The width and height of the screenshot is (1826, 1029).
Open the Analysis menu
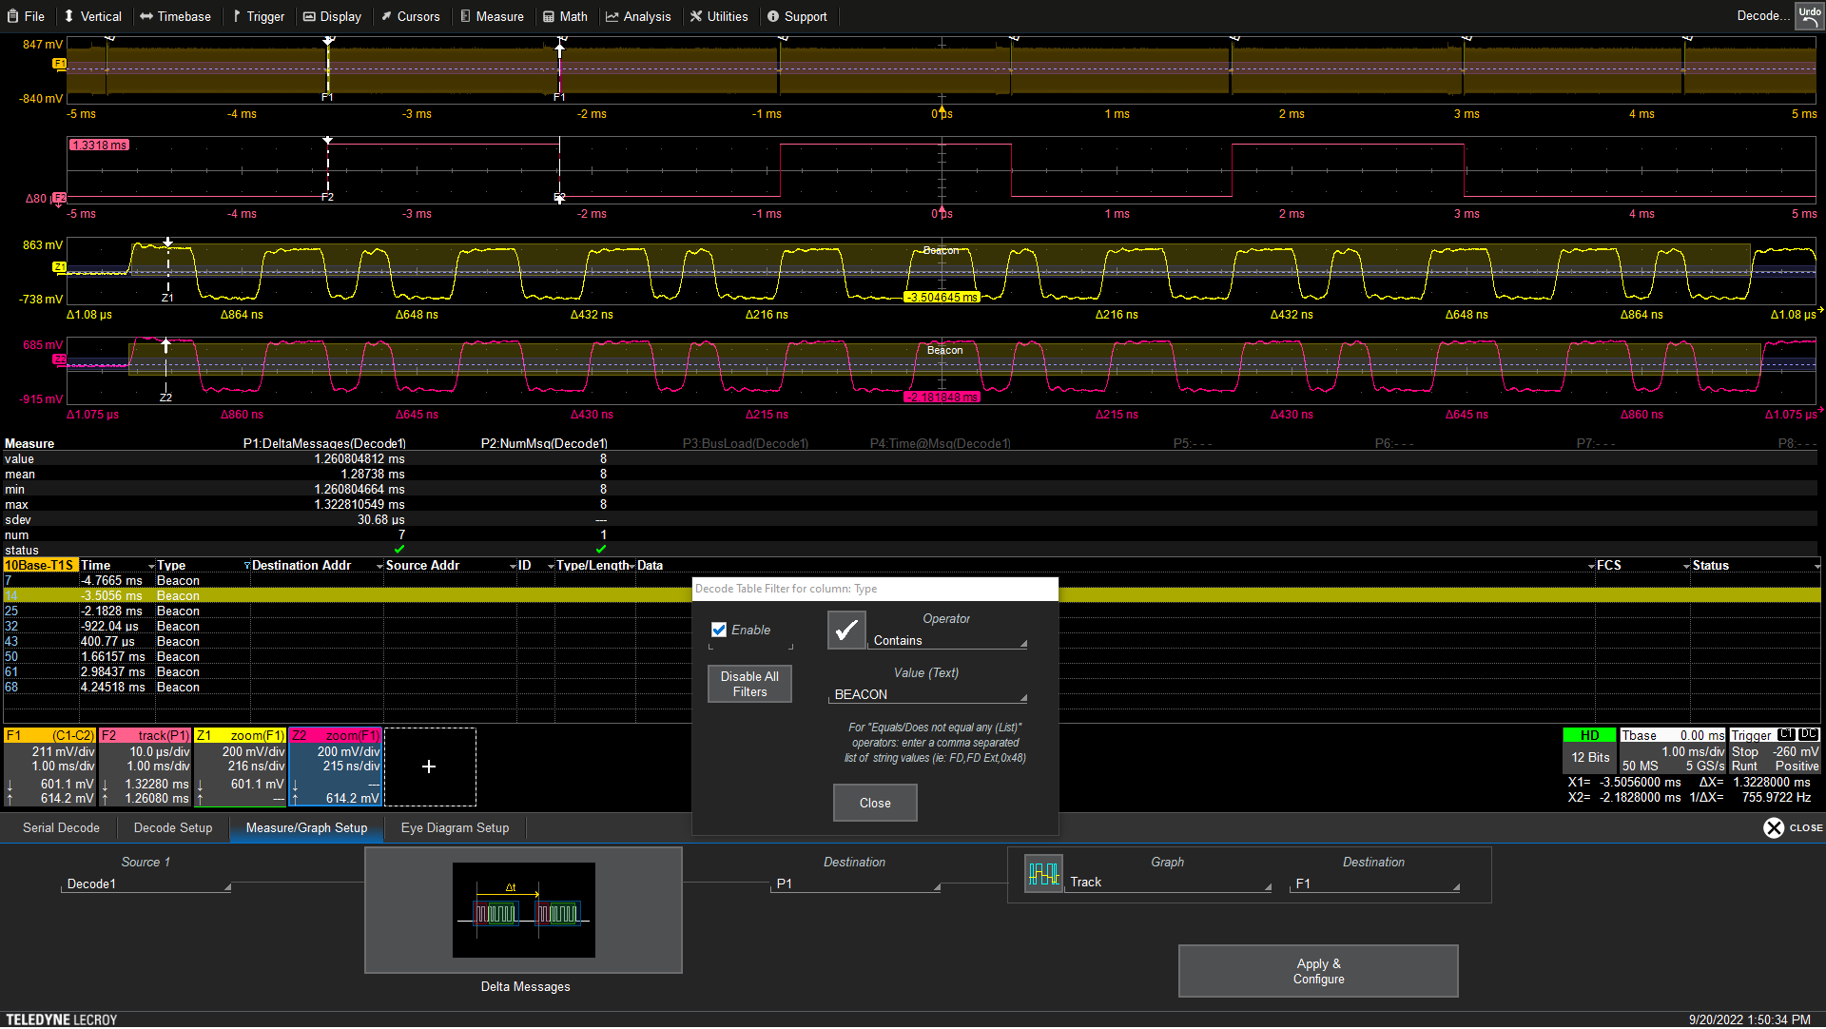(638, 16)
